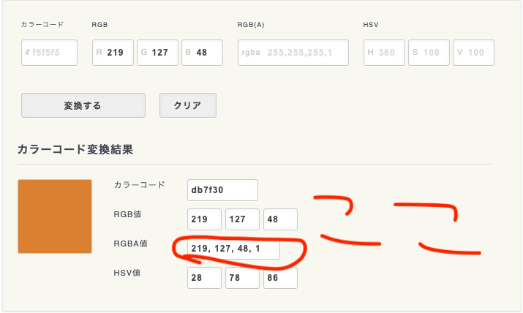Click the 変換する button

click(x=83, y=105)
